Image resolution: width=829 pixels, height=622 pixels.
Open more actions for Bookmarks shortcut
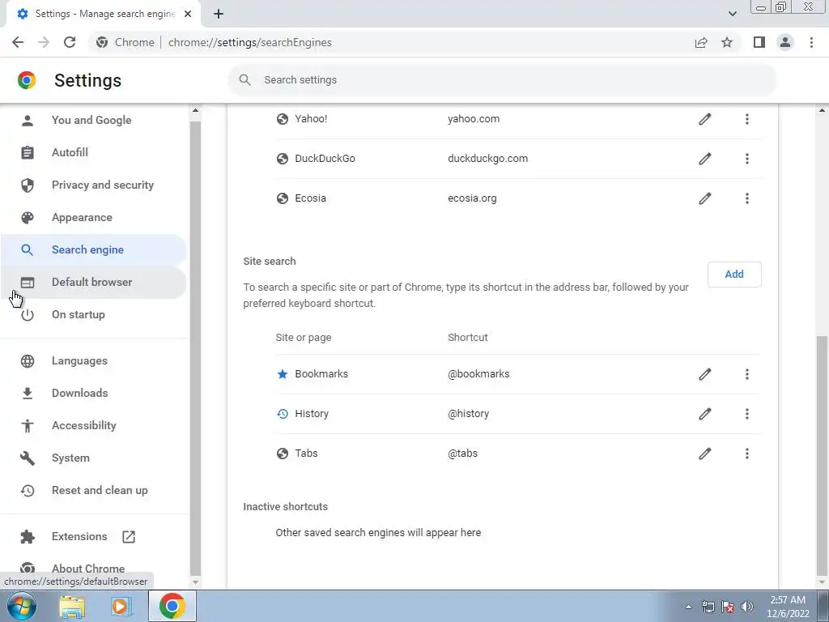(x=747, y=374)
